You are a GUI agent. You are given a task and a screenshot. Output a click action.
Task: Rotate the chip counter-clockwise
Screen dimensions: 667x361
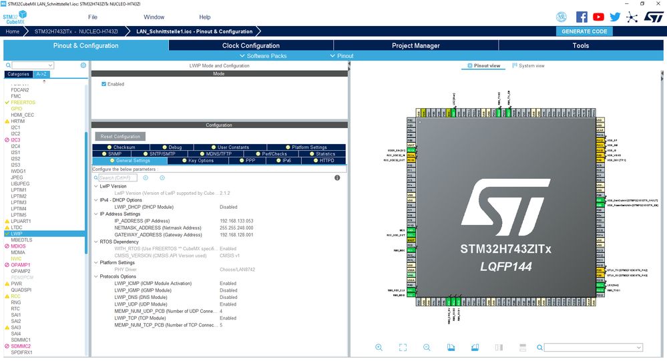coord(475,348)
